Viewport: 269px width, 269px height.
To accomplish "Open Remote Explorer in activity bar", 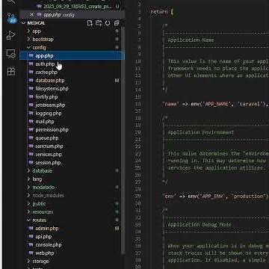I will point(11,54).
